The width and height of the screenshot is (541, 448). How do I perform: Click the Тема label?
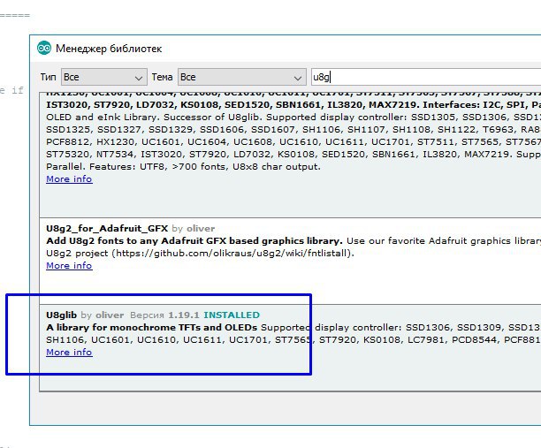162,77
